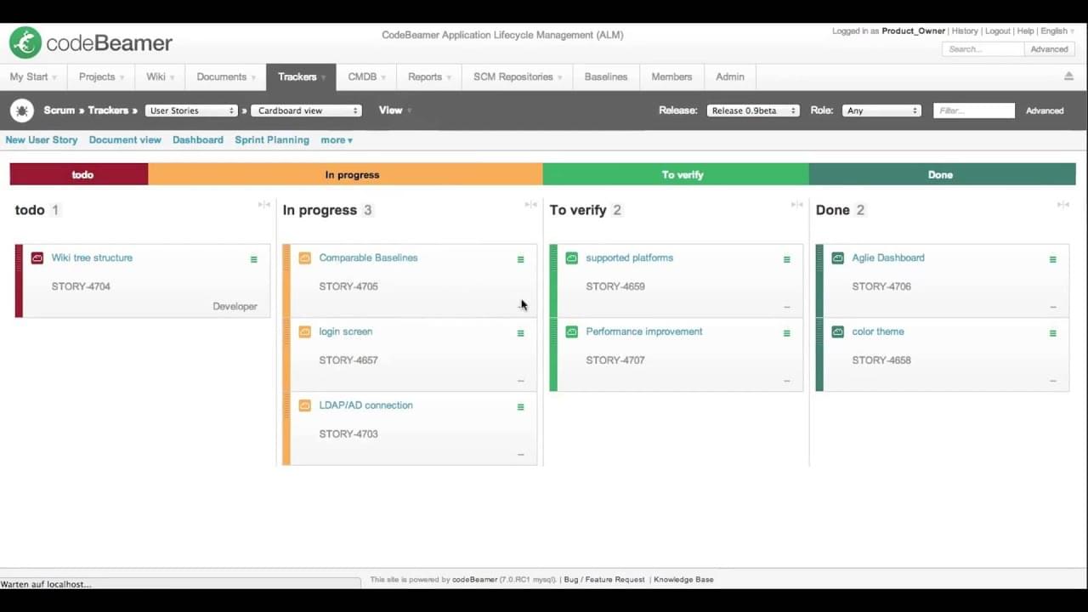Open the Projects menu
This screenshot has width=1088, height=612.
click(101, 76)
